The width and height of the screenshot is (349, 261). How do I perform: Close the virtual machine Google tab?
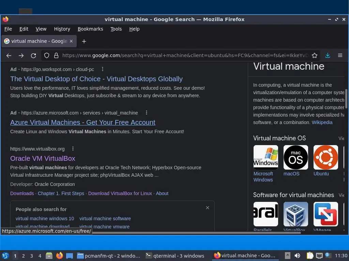click(x=71, y=41)
